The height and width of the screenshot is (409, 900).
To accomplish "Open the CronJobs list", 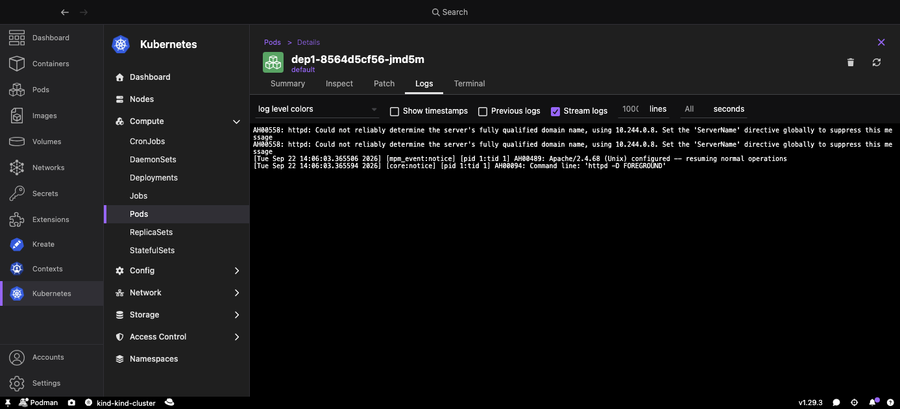I will click(x=176, y=142).
